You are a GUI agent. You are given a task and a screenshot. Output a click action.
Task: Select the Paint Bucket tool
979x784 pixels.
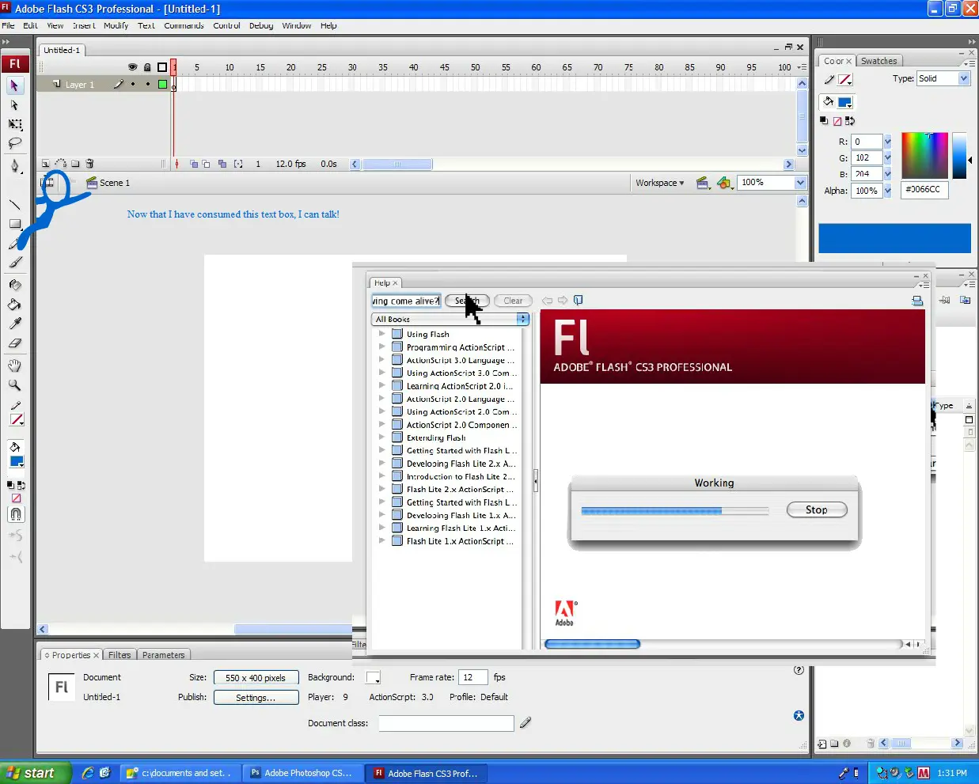(14, 305)
